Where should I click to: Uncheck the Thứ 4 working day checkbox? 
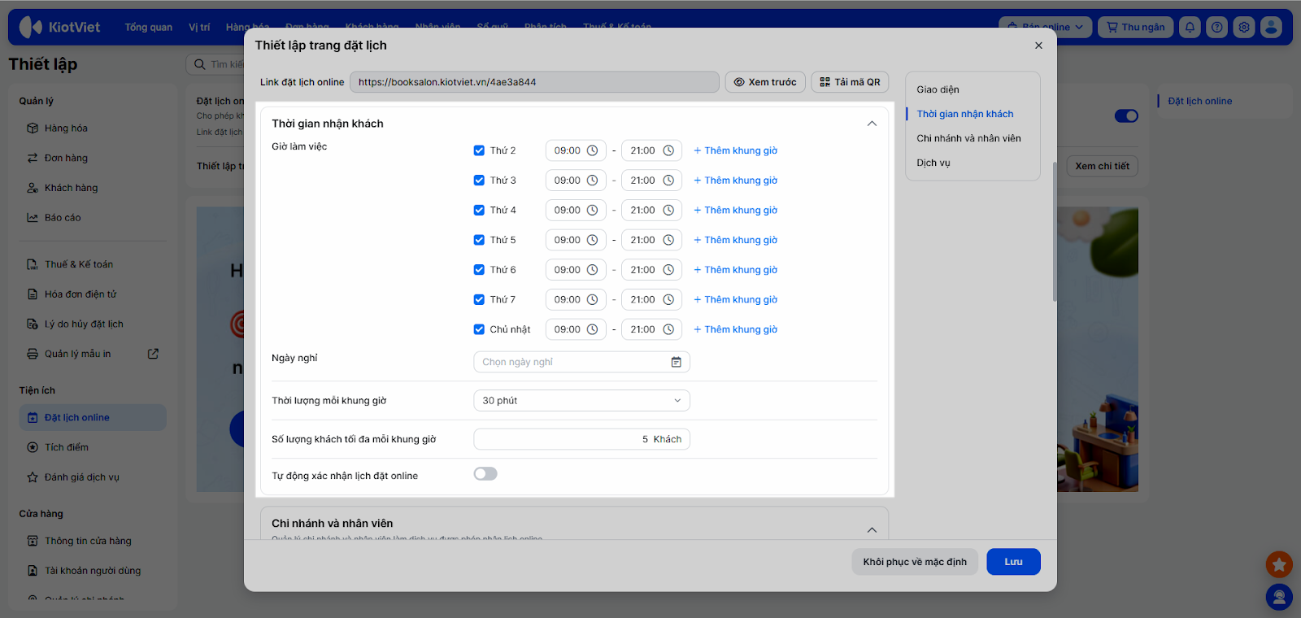[x=479, y=210]
